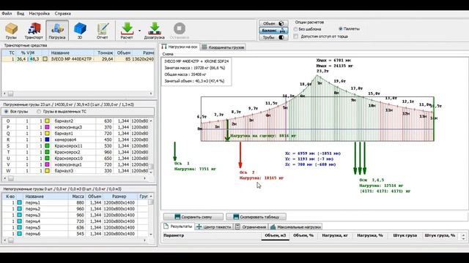Image resolution: width=469 pixels, height=263 pixels.
Task: Open the Файл menu
Action: (7, 13)
